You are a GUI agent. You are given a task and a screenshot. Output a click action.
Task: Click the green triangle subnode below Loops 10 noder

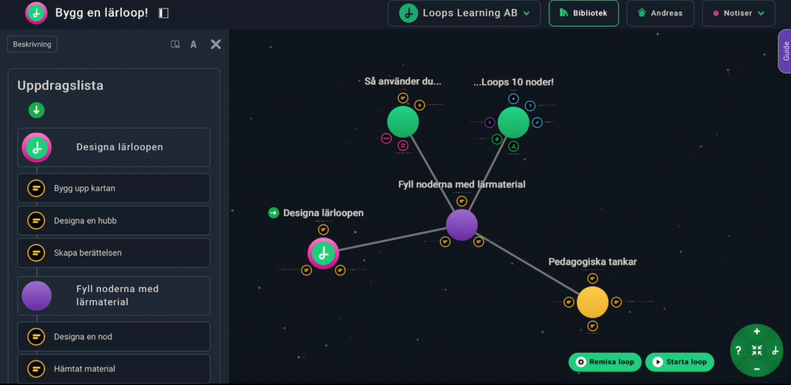coord(513,146)
